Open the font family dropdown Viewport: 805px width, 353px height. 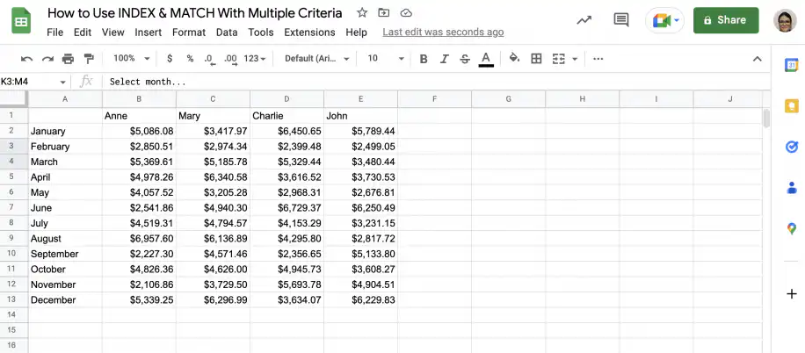[316, 59]
